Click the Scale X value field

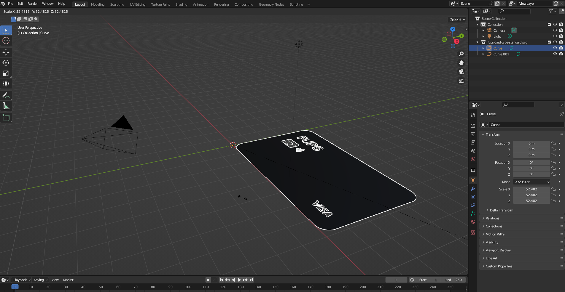531,189
